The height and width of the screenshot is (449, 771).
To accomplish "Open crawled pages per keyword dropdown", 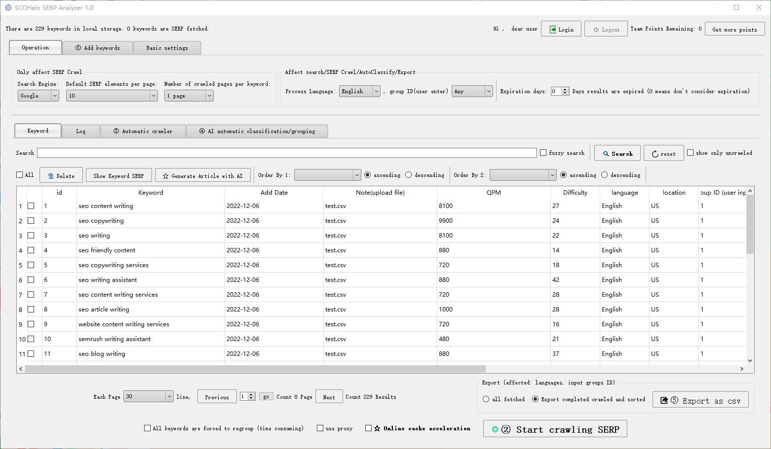I will click(189, 96).
